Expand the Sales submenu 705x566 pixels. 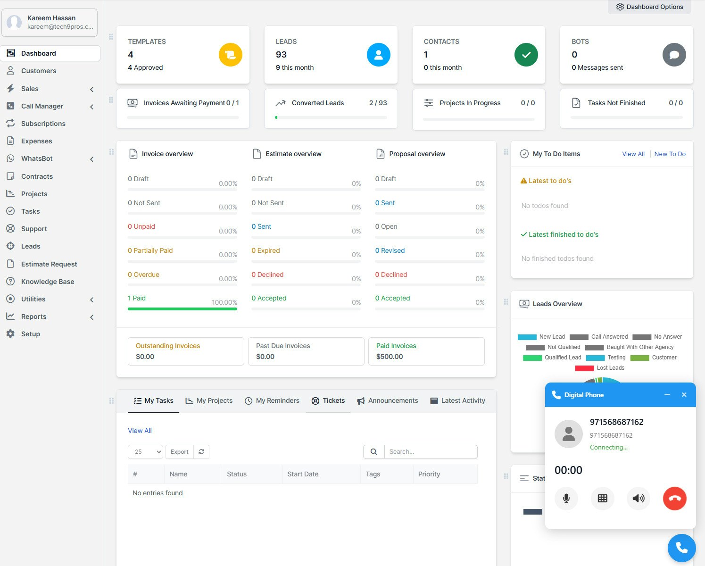[92, 89]
